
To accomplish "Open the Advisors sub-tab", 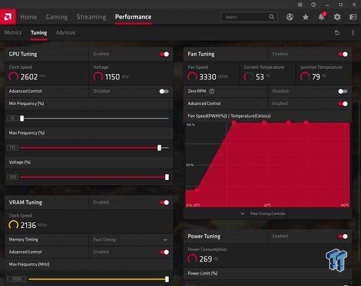I will coord(66,33).
